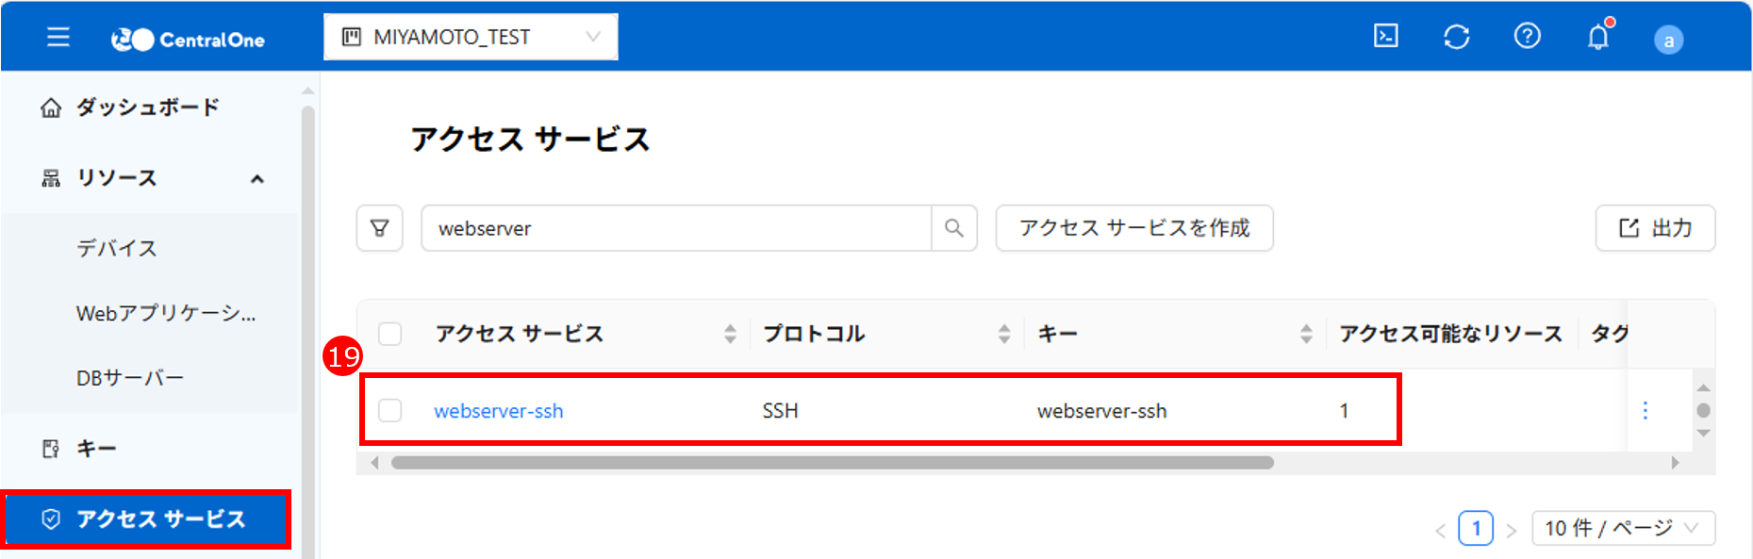Viewport: 1753px width, 559px height.
Task: Click the filter funnel icon
Action: click(380, 228)
